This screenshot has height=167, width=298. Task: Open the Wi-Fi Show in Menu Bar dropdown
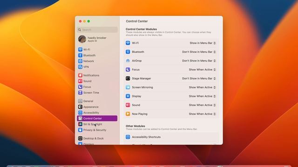(203, 43)
